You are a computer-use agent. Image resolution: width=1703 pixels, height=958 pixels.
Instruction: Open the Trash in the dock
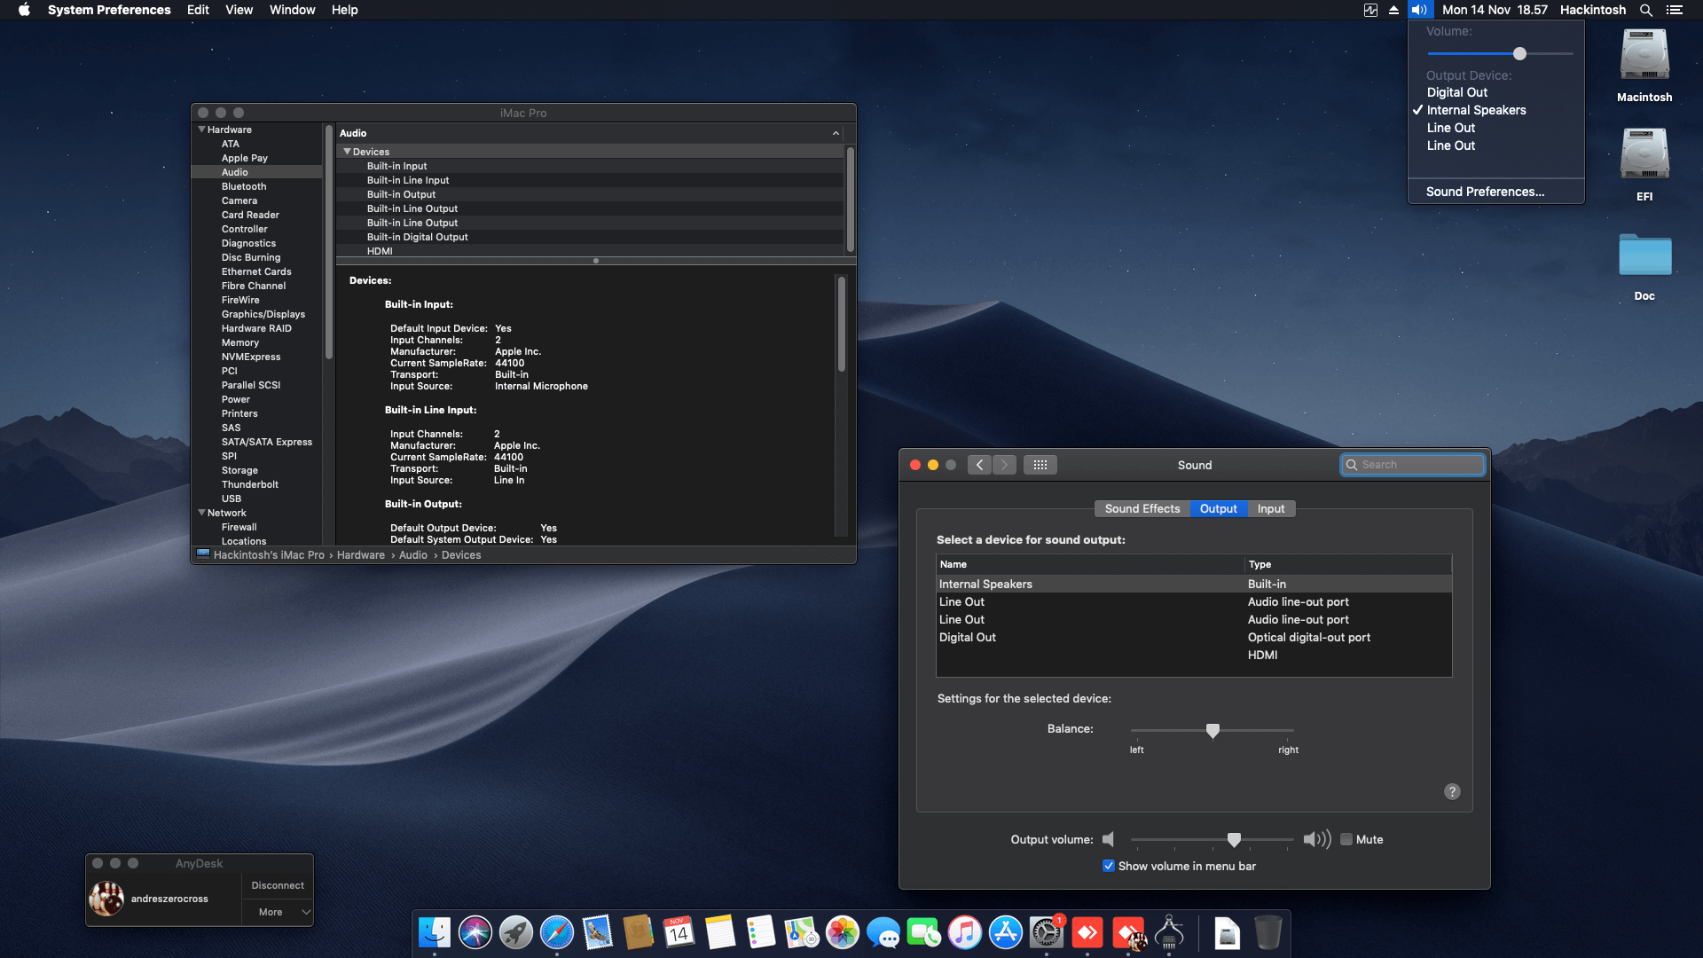1268,933
